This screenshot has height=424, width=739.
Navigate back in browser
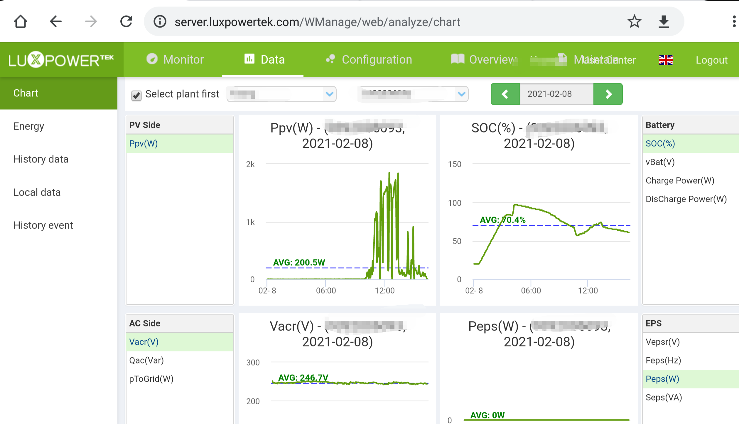55,22
